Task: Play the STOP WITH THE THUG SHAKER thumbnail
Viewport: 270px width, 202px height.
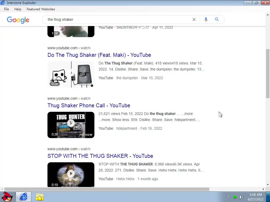Action: 71,175
